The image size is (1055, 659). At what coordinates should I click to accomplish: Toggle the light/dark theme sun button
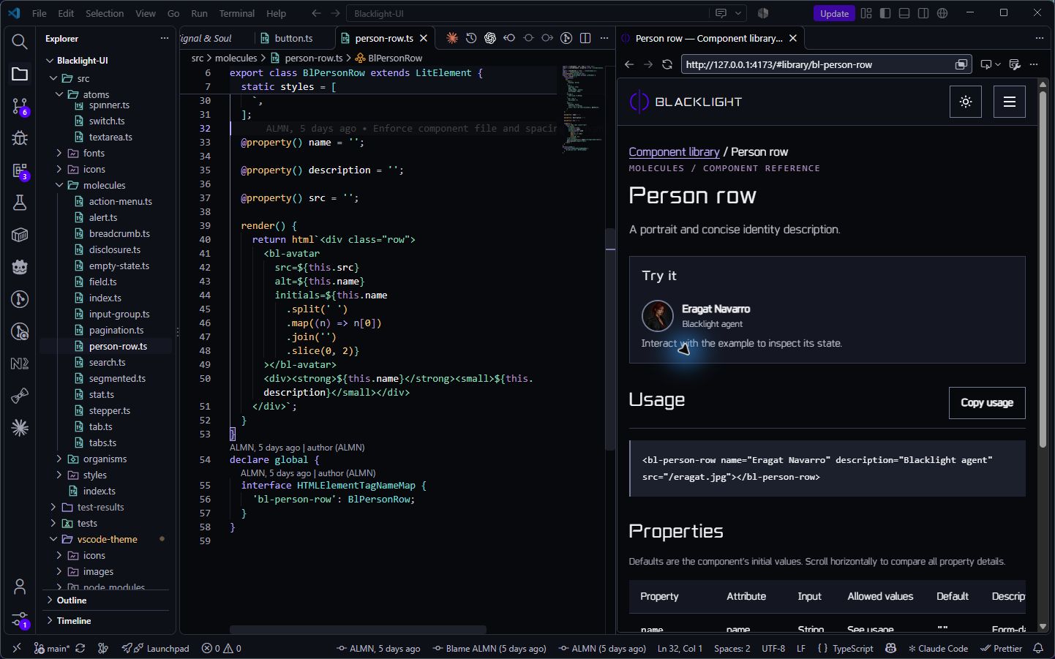(x=966, y=102)
